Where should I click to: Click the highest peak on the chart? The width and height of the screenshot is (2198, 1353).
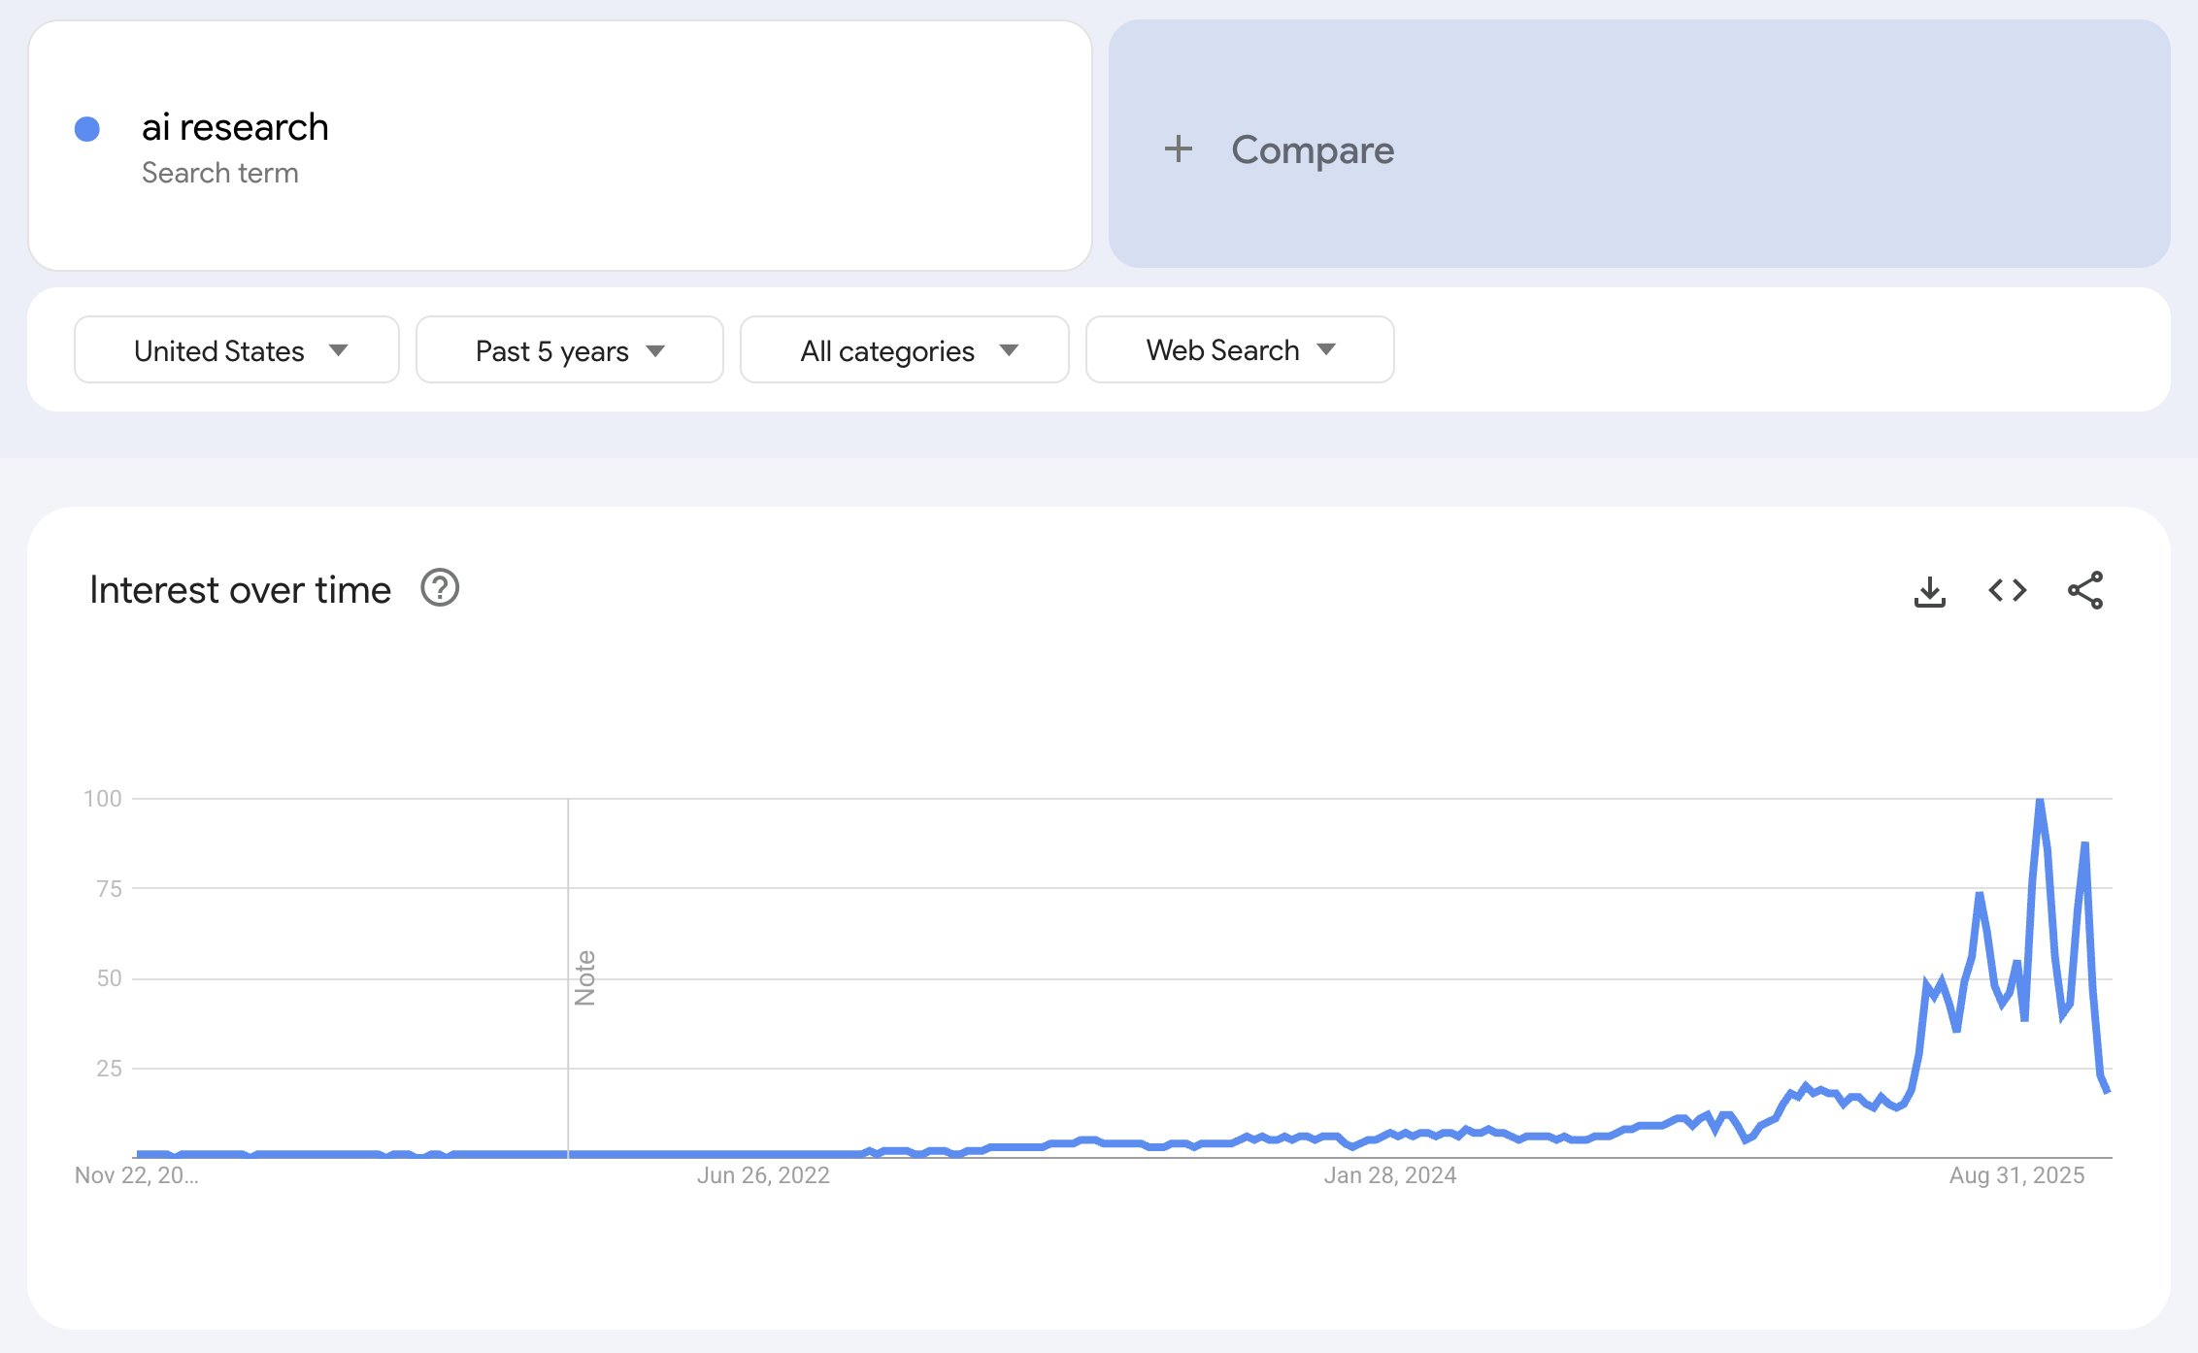click(x=2040, y=802)
